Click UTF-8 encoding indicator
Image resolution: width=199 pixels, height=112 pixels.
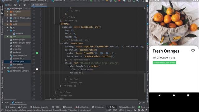click(121, 110)
